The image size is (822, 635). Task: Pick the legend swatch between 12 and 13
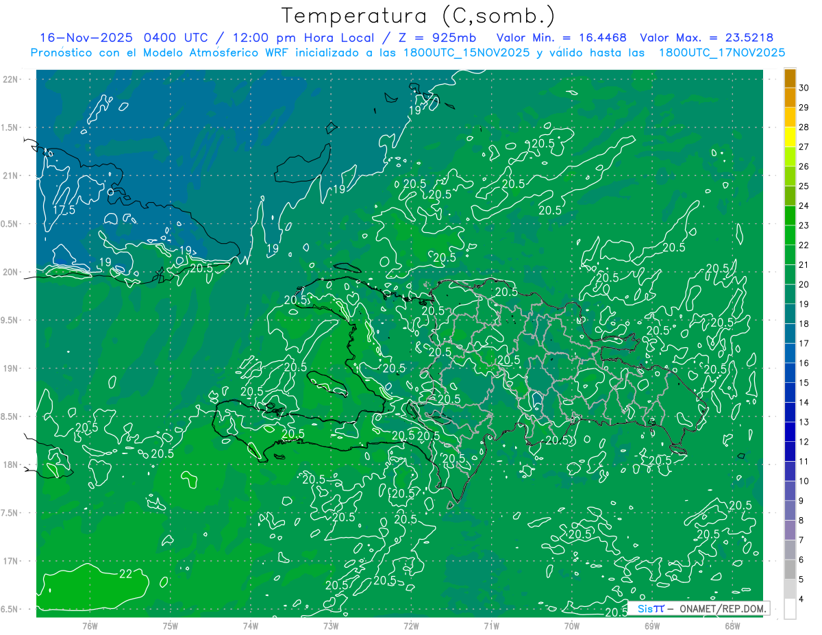[790, 432]
